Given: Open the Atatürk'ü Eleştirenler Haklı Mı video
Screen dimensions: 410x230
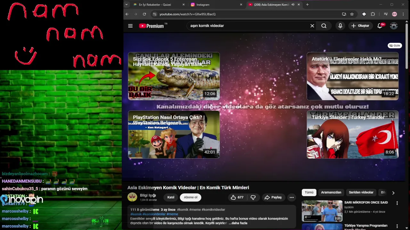Looking at the screenshot, I should (353, 76).
